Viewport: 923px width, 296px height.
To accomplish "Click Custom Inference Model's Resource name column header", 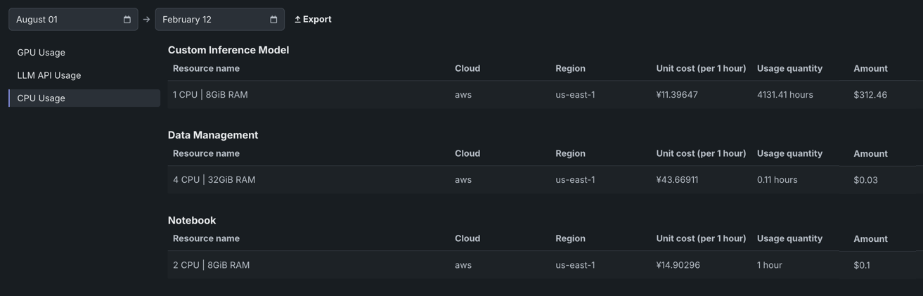I will coord(206,68).
